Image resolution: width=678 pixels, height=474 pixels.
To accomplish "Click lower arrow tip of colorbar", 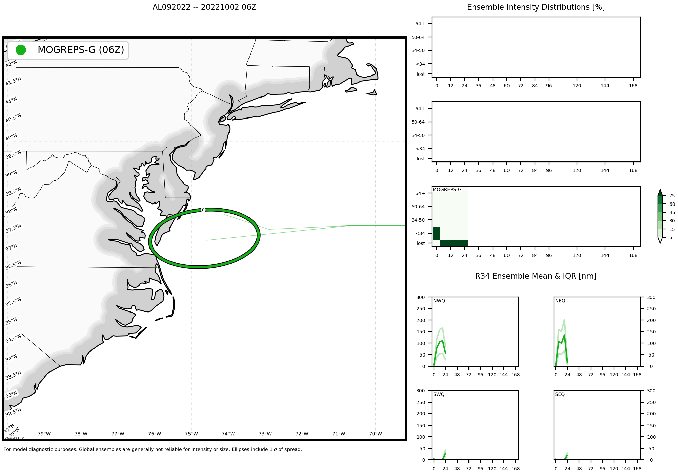I will coord(660,242).
